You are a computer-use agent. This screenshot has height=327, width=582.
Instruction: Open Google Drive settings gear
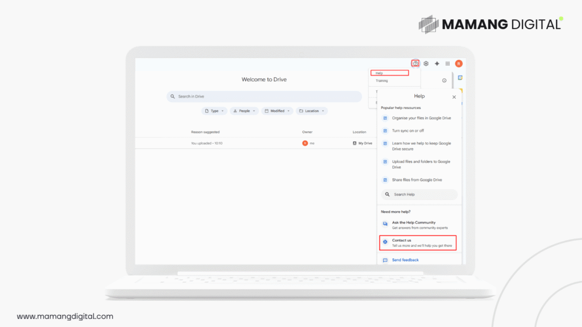coord(426,64)
